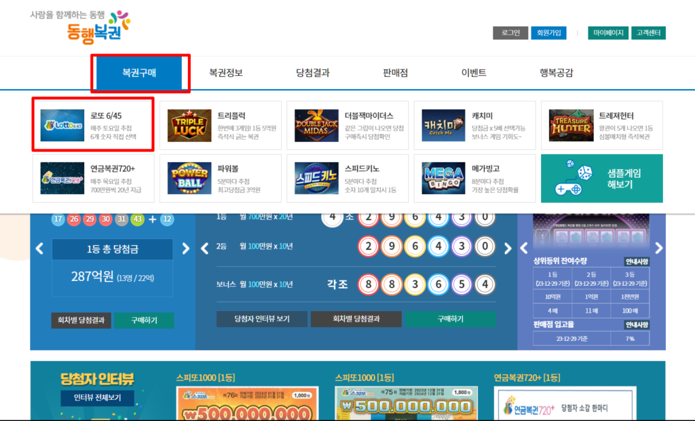Click the 더블잭마이더스 title text
The image size is (695, 421).
[x=369, y=116]
